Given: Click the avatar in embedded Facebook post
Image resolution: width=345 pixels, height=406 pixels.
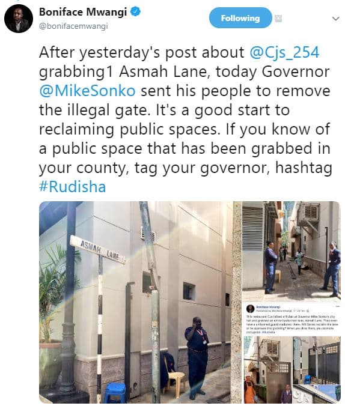Looking at the screenshot, I should coord(250,309).
